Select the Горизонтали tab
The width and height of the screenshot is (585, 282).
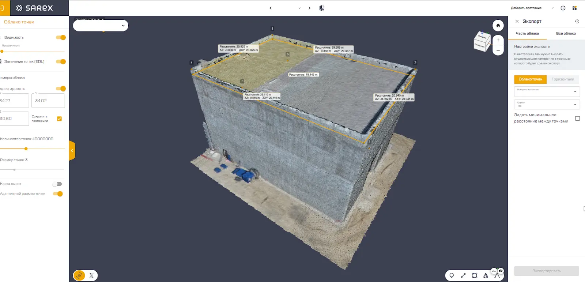coord(563,79)
